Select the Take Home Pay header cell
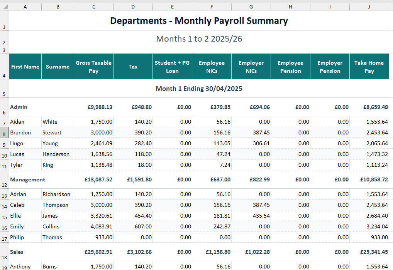 tap(369, 67)
